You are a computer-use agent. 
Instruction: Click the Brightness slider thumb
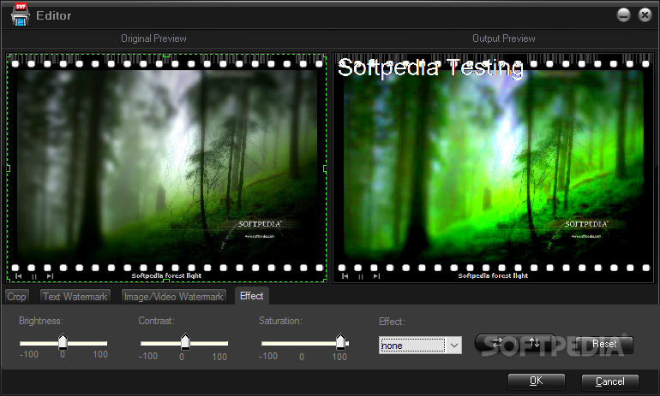[63, 342]
